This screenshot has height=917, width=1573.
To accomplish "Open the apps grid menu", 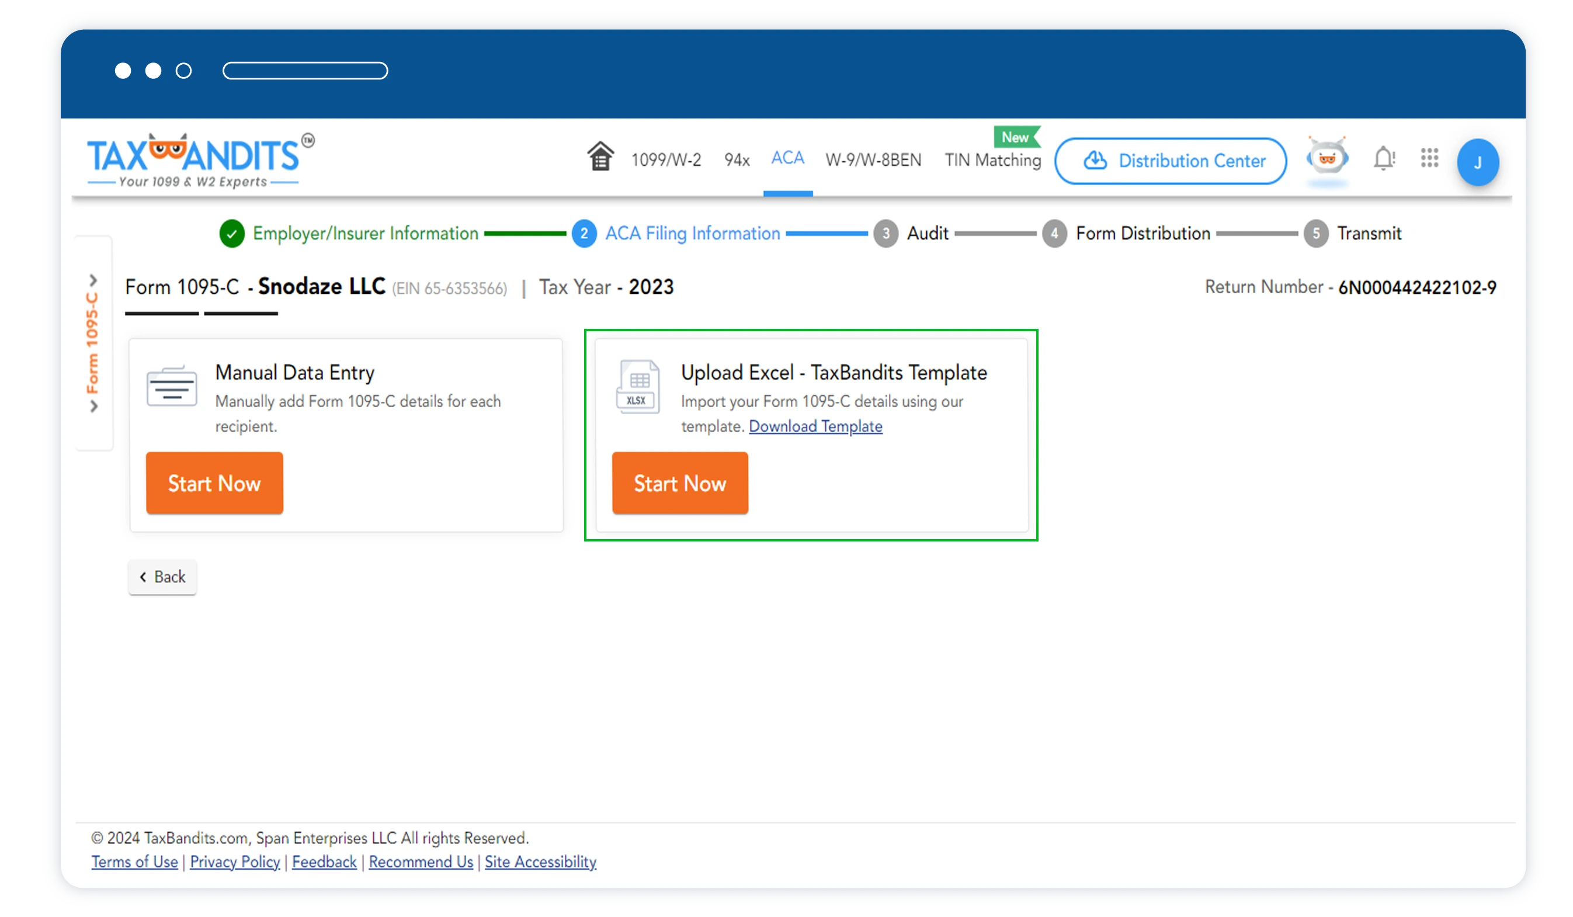I will click(x=1429, y=158).
